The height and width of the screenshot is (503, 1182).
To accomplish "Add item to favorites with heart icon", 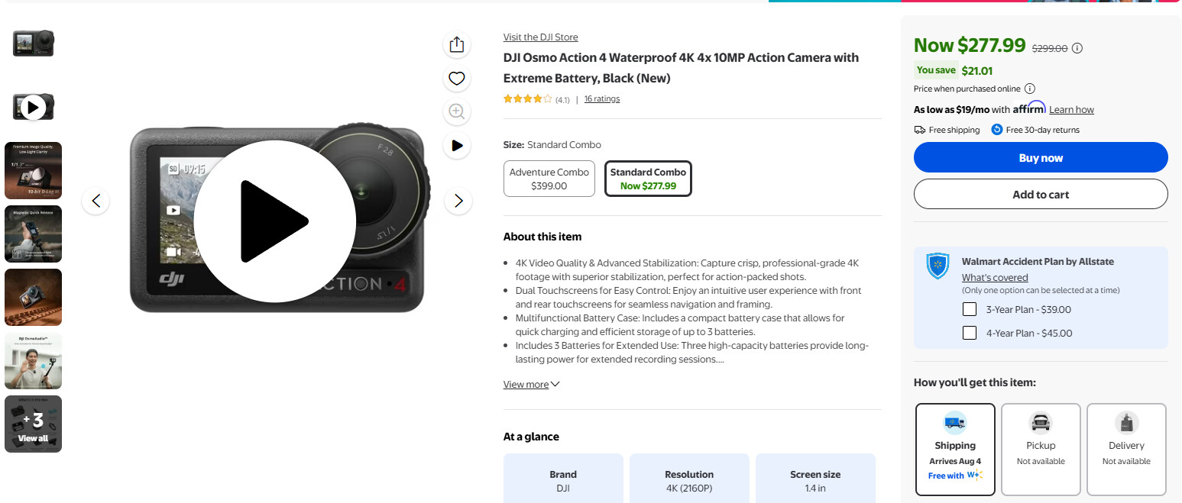I will click(x=457, y=79).
